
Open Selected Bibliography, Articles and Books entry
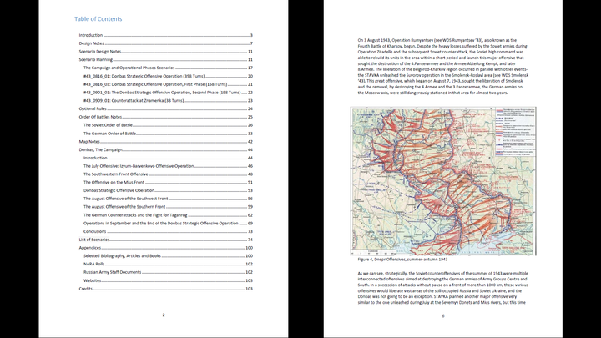(122, 255)
